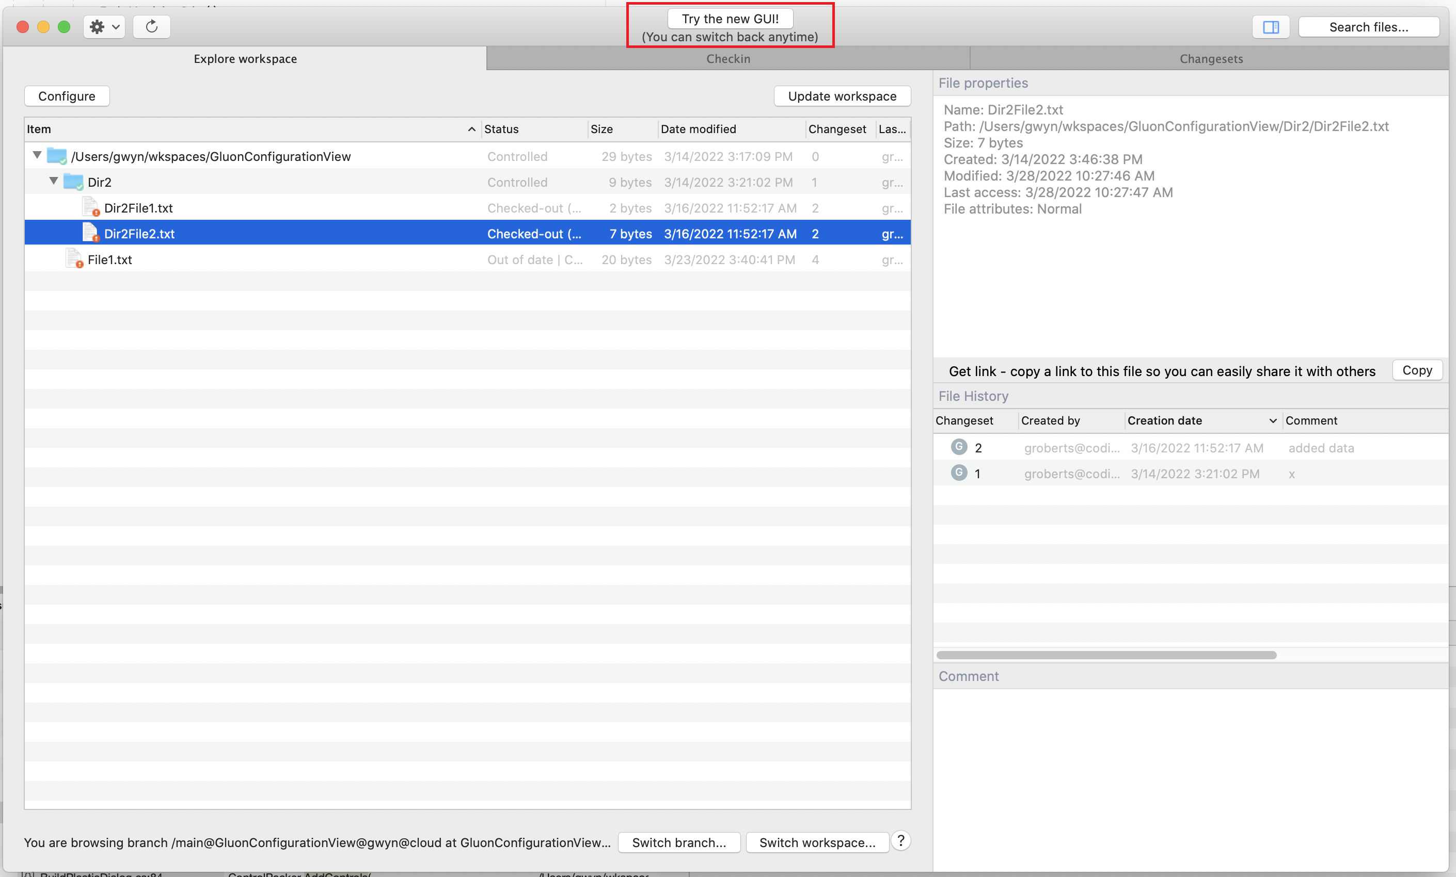Viewport: 1456px width, 877px height.
Task: Collapse the GluonConfigurationView root tree node
Action: click(36, 155)
